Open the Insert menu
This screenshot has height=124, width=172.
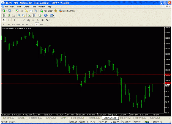[x=19, y=7]
